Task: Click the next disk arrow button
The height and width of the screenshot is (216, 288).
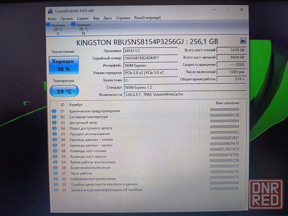Action: 243,41
